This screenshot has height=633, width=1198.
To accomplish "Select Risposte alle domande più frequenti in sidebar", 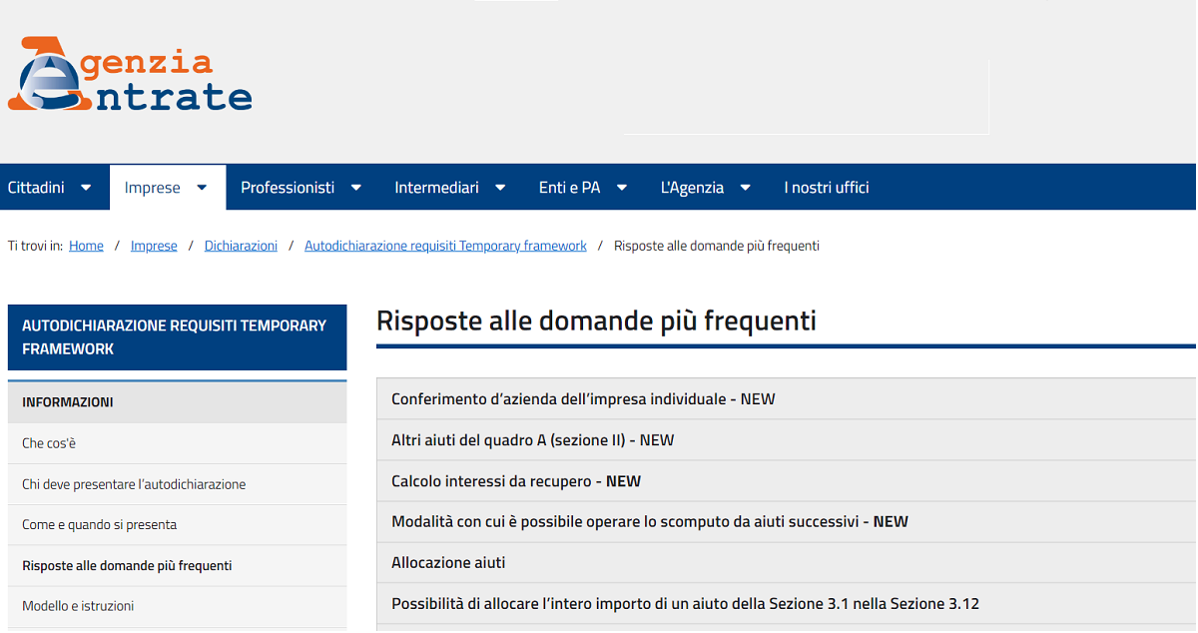I will pos(178,566).
